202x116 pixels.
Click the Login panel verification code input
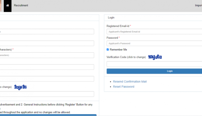(x=154, y=64)
